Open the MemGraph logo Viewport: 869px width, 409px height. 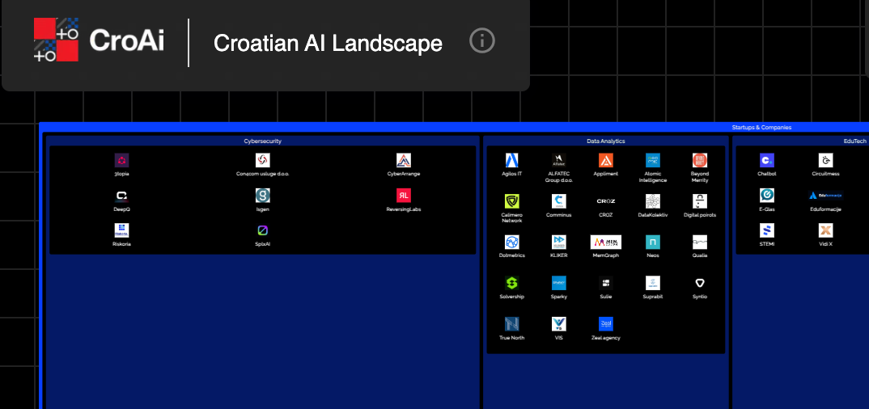tap(606, 242)
